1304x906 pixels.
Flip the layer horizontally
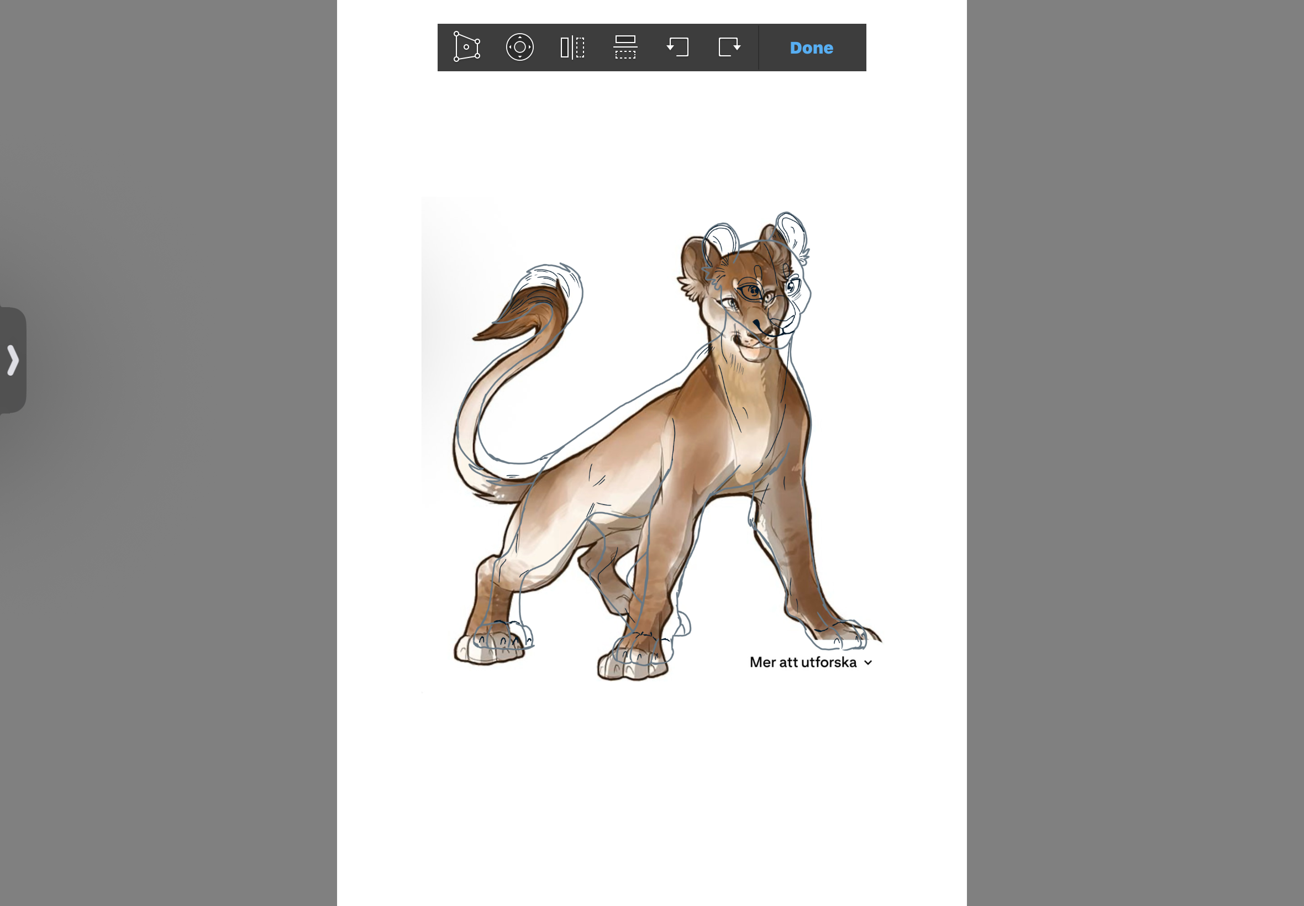(572, 47)
